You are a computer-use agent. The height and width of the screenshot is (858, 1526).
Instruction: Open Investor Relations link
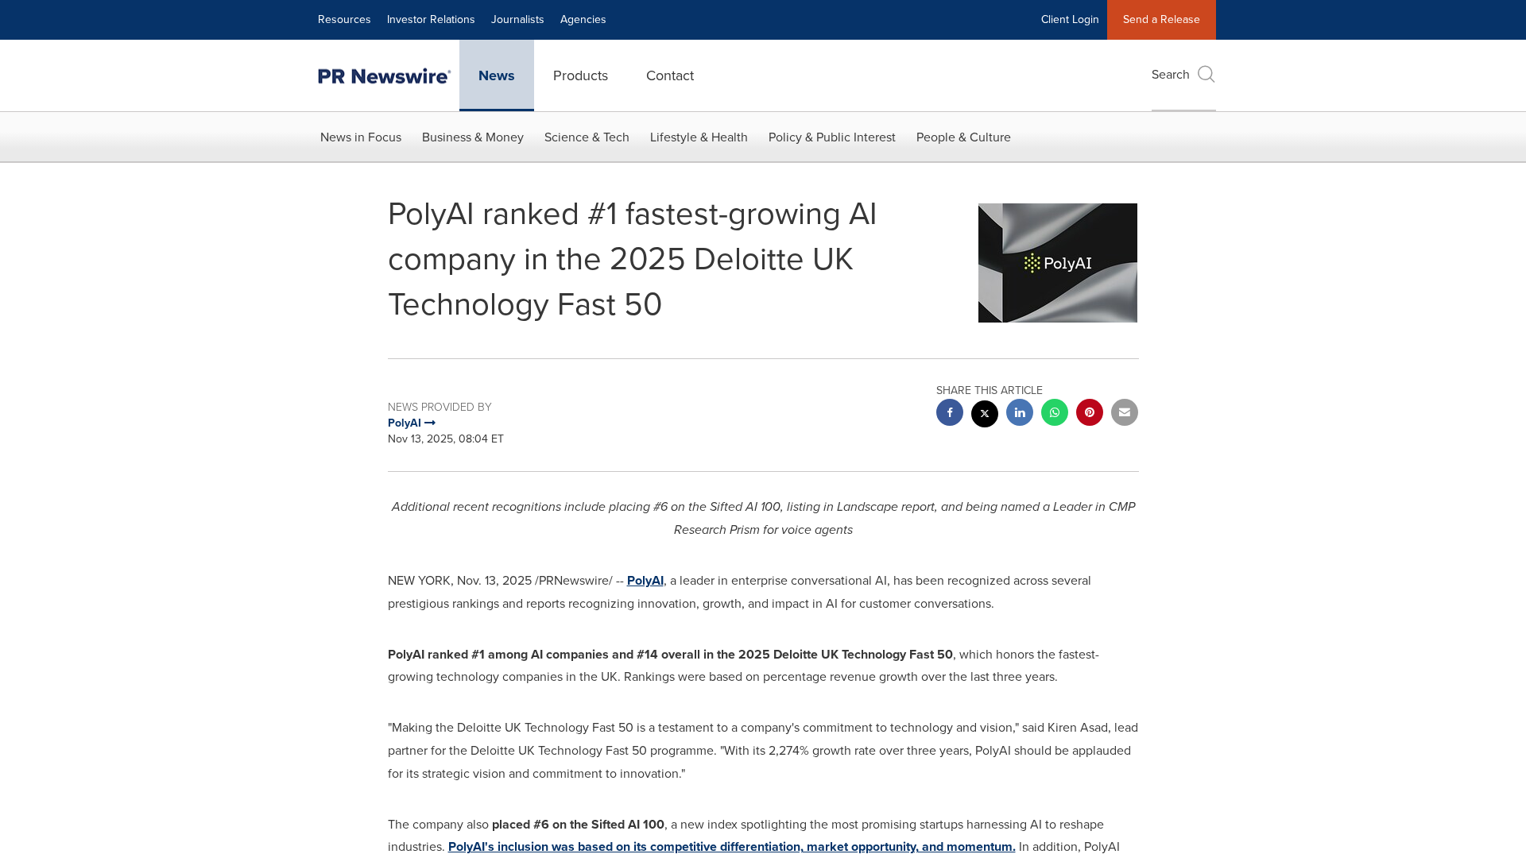pos(430,20)
